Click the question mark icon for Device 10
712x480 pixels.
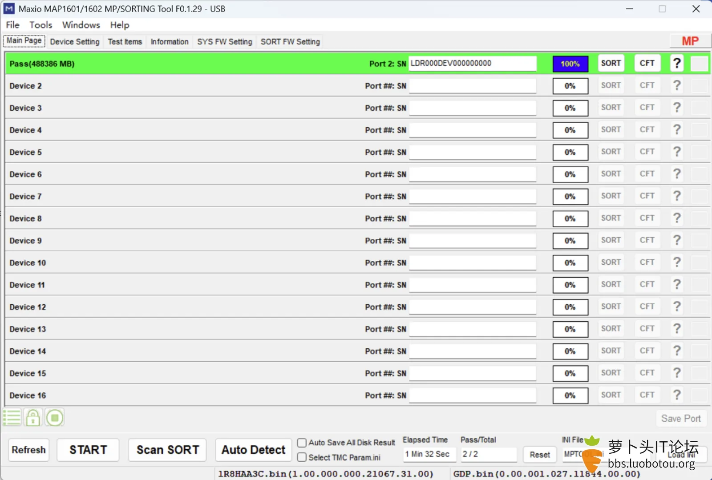pos(677,262)
